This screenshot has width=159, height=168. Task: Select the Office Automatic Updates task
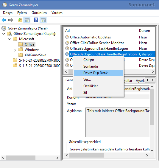tap(90, 37)
